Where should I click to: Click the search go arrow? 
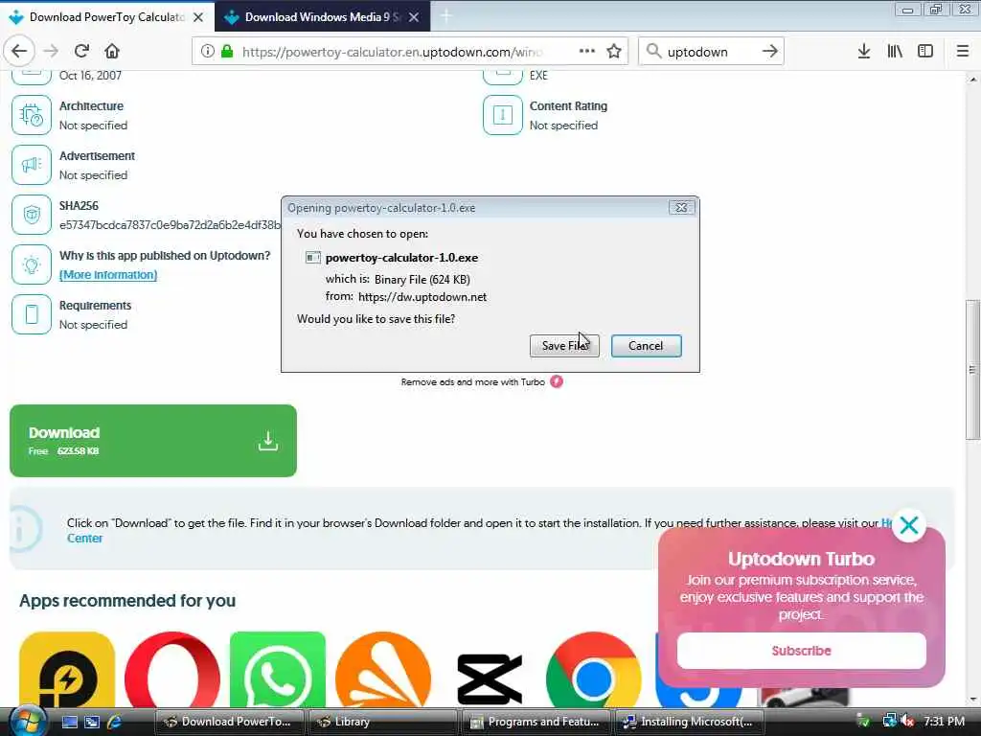point(770,52)
